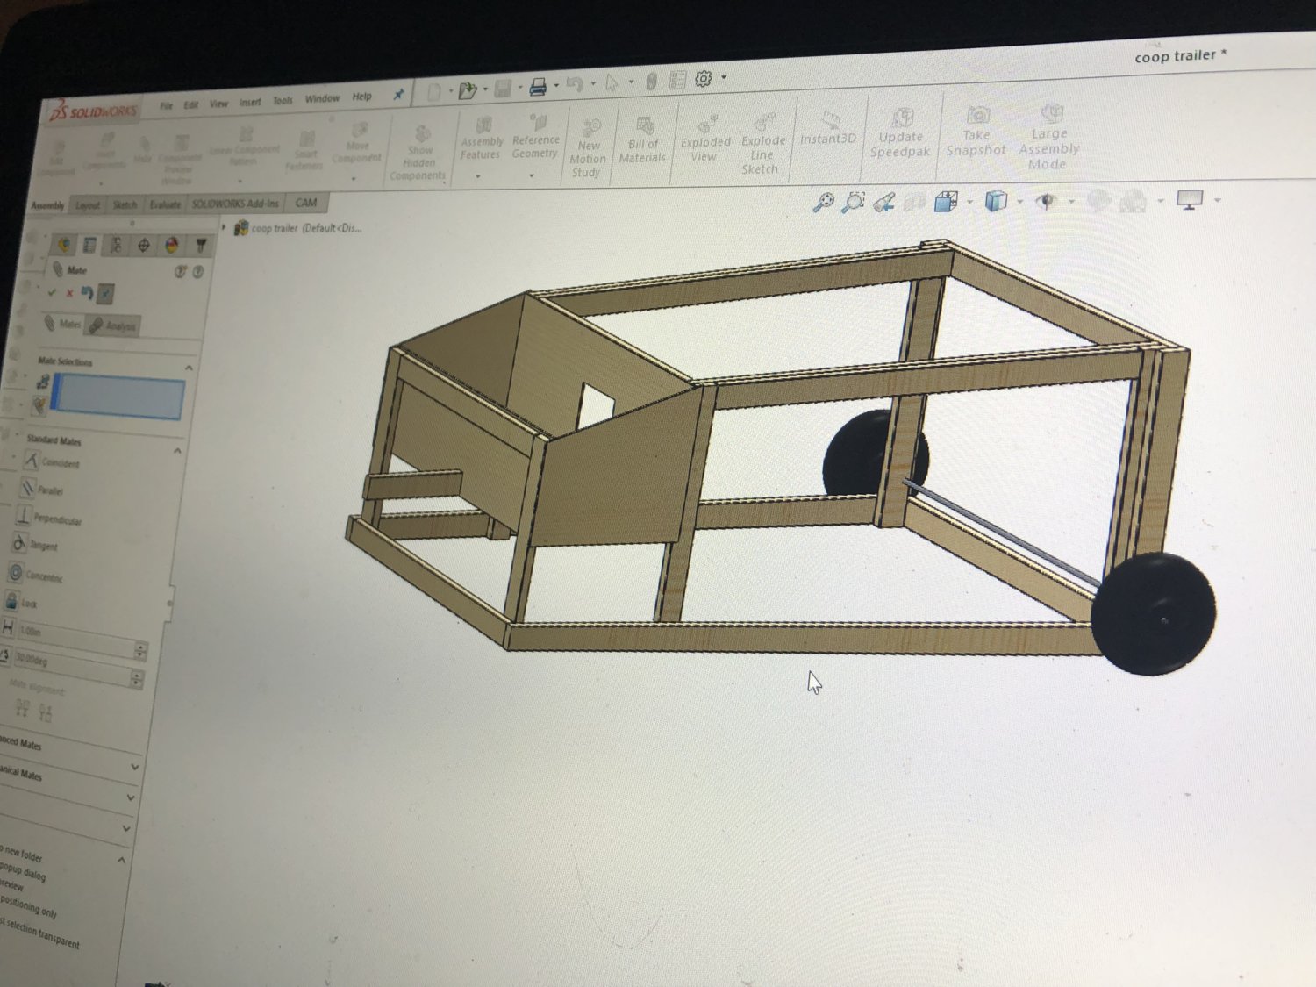
Task: Click Explode Line Sketch
Action: pos(762,144)
